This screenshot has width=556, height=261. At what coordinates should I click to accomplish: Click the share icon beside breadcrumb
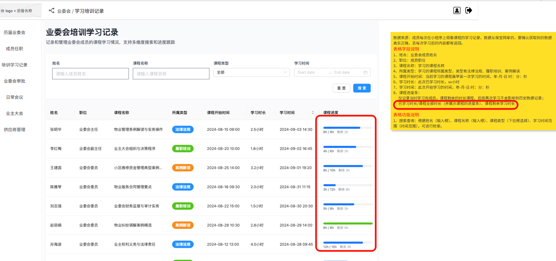point(52,11)
